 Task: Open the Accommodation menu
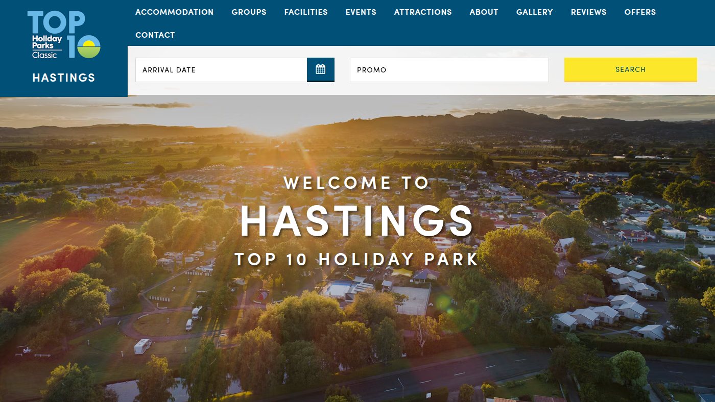coord(174,12)
